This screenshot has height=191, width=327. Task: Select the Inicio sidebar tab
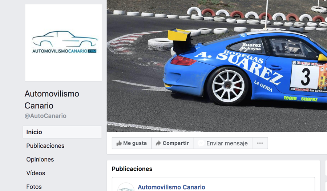point(62,132)
